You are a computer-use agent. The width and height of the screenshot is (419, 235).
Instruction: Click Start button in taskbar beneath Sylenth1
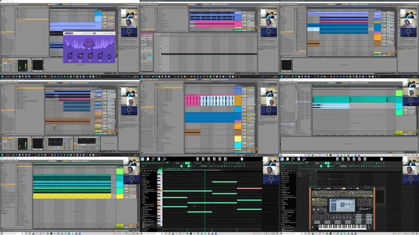point(281,233)
